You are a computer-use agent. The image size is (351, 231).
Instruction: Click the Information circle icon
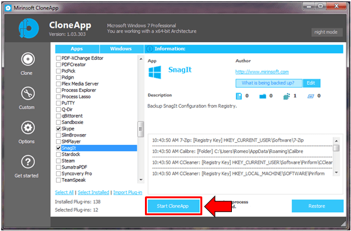(150, 48)
